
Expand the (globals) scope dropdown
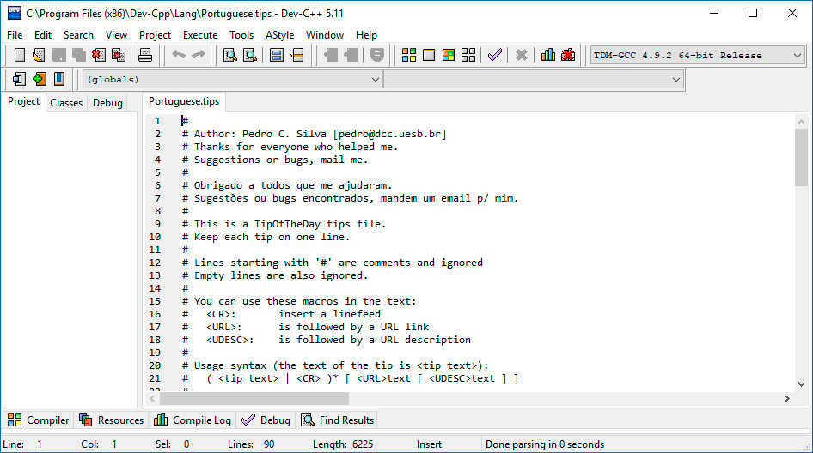pos(232,79)
